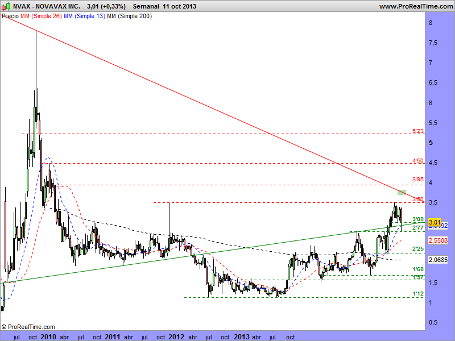Click the 3,01 (+0,33%) quote in header
455x341 pixels.
106,6
